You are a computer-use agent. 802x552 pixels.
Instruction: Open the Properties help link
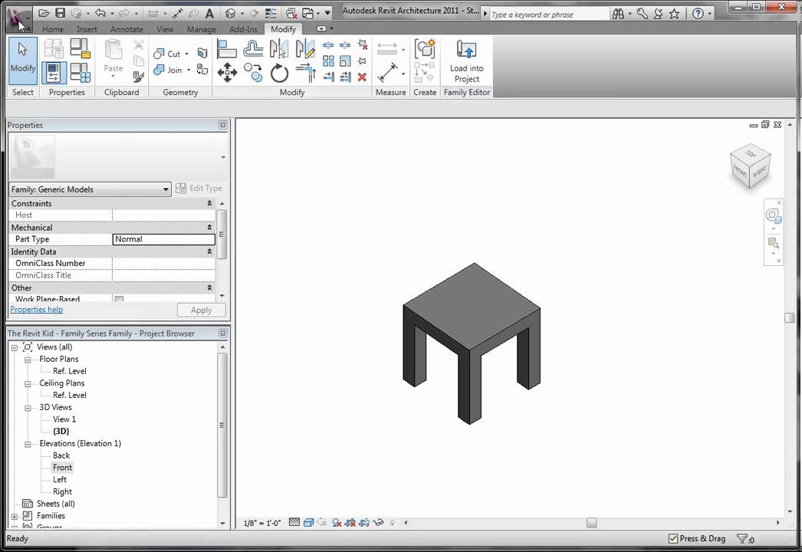click(36, 309)
